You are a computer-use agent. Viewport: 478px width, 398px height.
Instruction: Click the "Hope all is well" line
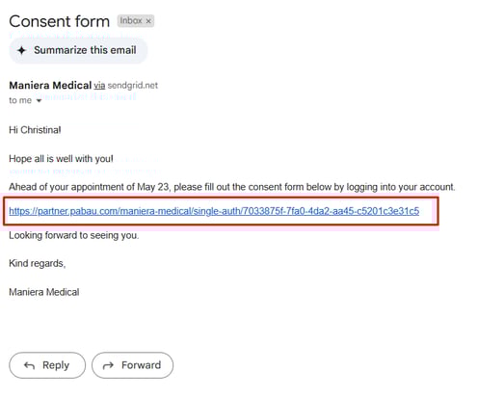point(61,159)
